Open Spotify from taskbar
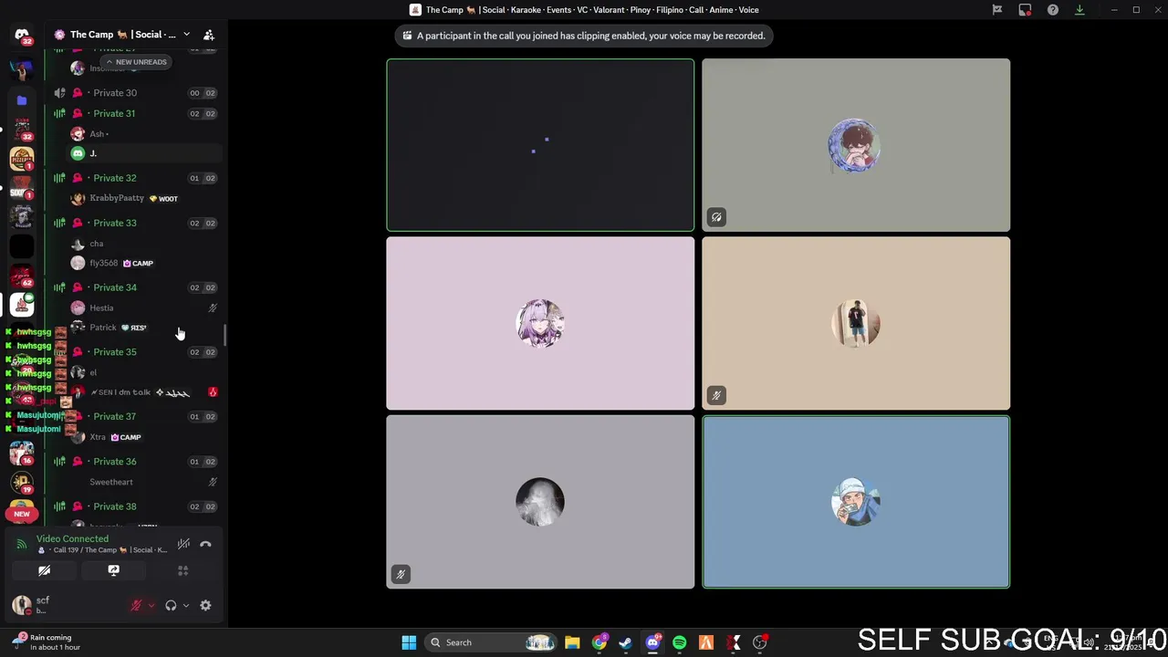This screenshot has width=1168, height=657. (x=679, y=642)
